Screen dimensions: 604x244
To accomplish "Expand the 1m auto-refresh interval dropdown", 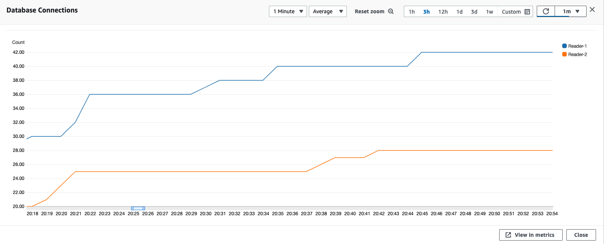I will click(571, 11).
